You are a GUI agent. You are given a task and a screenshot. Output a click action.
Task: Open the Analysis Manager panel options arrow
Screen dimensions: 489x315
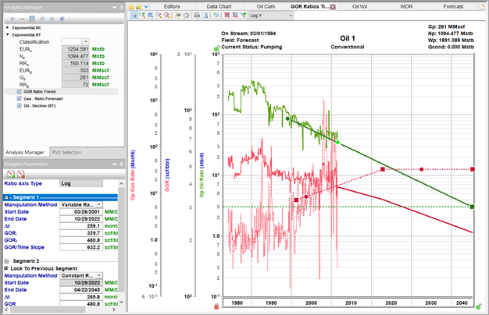(115, 8)
